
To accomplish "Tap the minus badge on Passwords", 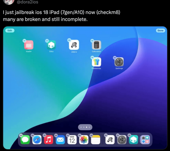I will coord(92,57).
